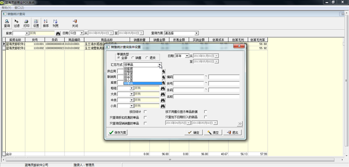349x167 pixels.
Task: Click the horizontal scrollbar at the bottom
Action: tap(170, 160)
